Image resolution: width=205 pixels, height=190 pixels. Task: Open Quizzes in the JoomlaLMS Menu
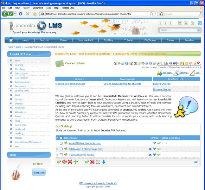19,99
